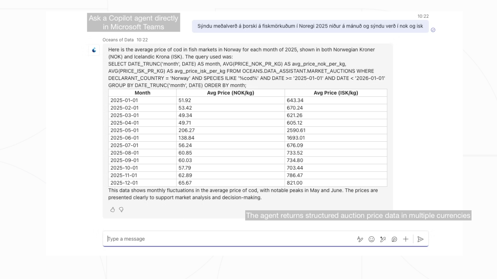Image resolution: width=497 pixels, height=279 pixels.
Task: Click the Oceans of Data sender name
Action: point(118,40)
